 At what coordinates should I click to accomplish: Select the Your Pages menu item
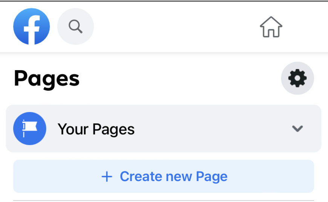[x=164, y=128]
